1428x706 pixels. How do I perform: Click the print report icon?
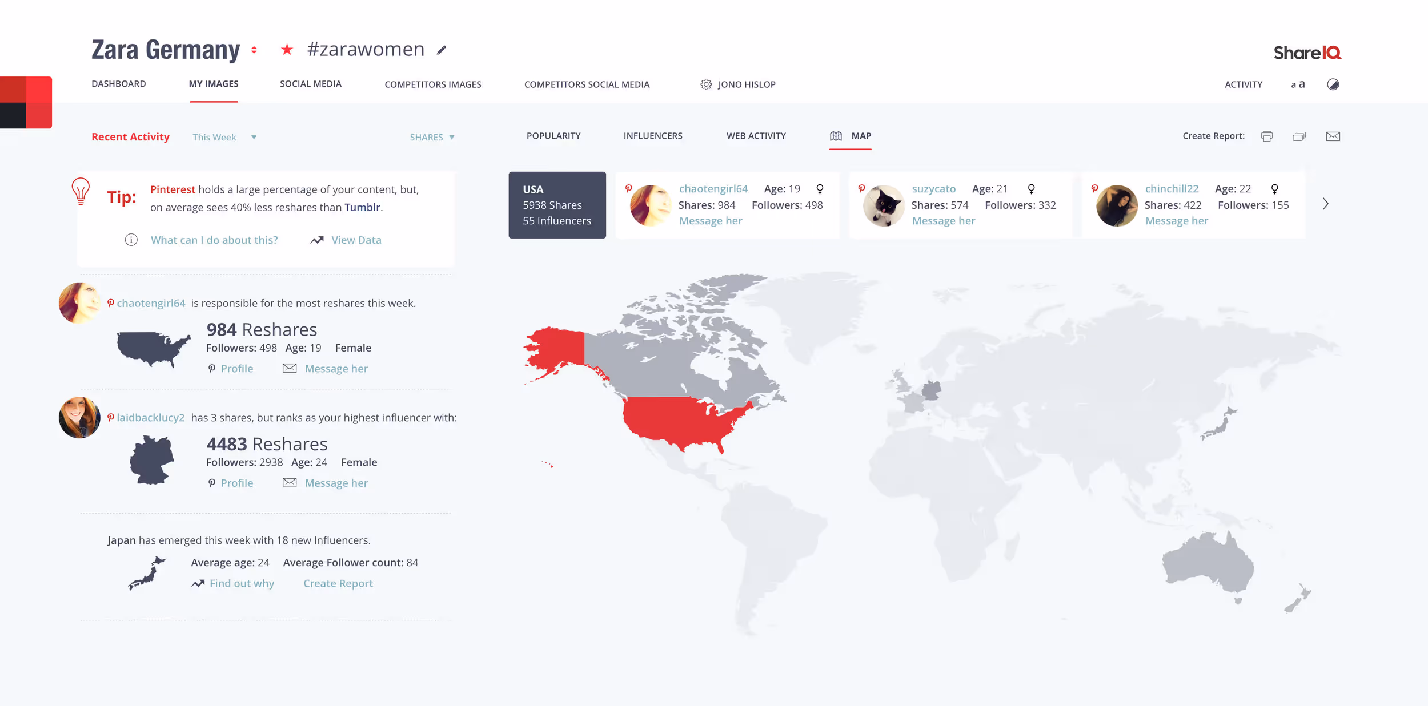coord(1266,136)
